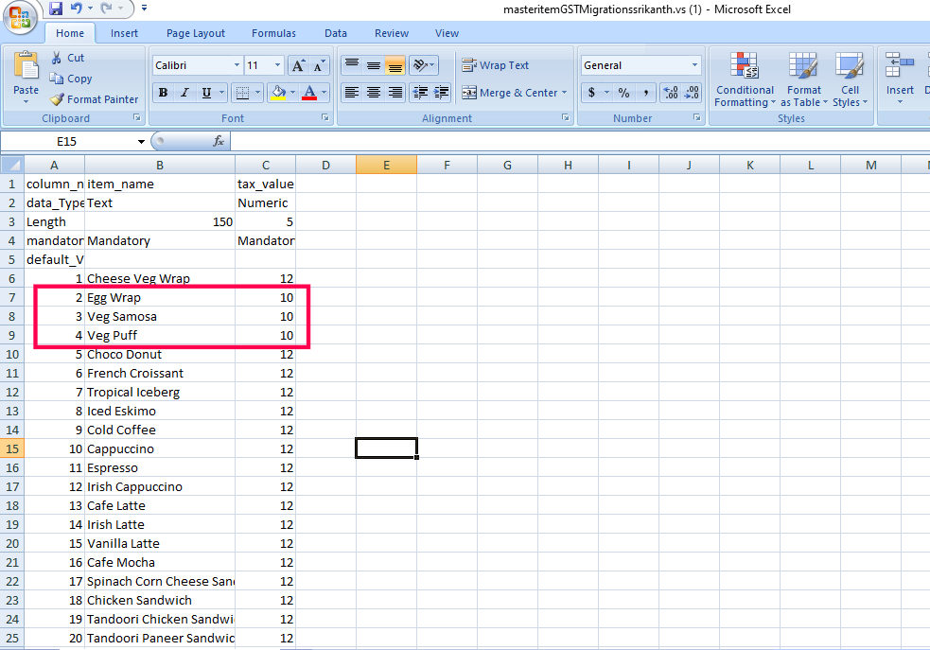Toggle Wrap Text for the cell
The image size is (930, 650).
point(496,65)
